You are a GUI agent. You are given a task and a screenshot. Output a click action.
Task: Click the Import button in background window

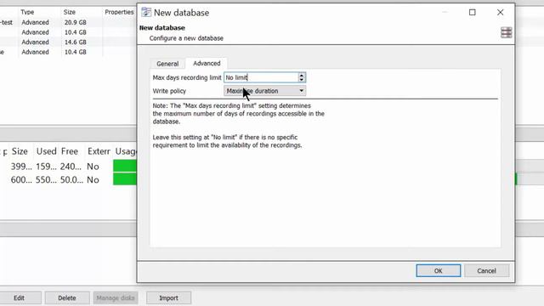click(x=168, y=298)
